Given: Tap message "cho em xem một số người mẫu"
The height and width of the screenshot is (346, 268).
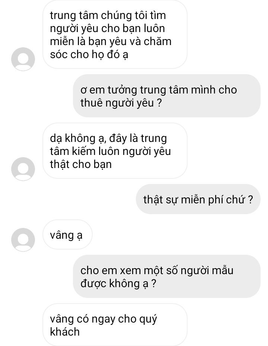Looking at the screenshot, I should click(x=167, y=276).
